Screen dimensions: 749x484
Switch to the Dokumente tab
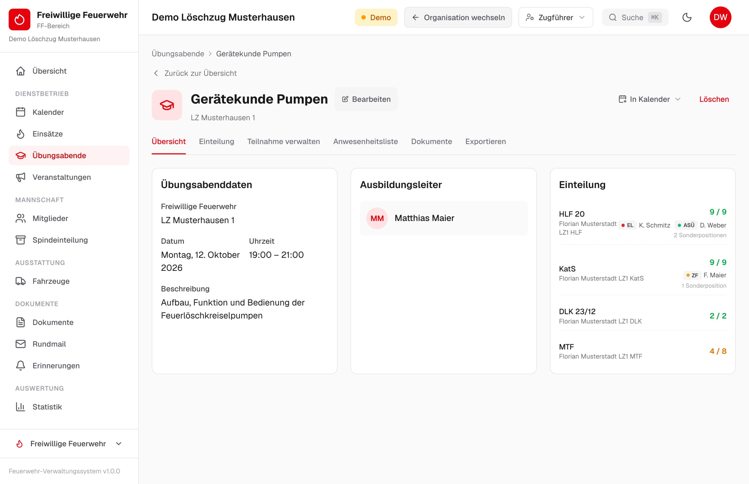pyautogui.click(x=432, y=142)
